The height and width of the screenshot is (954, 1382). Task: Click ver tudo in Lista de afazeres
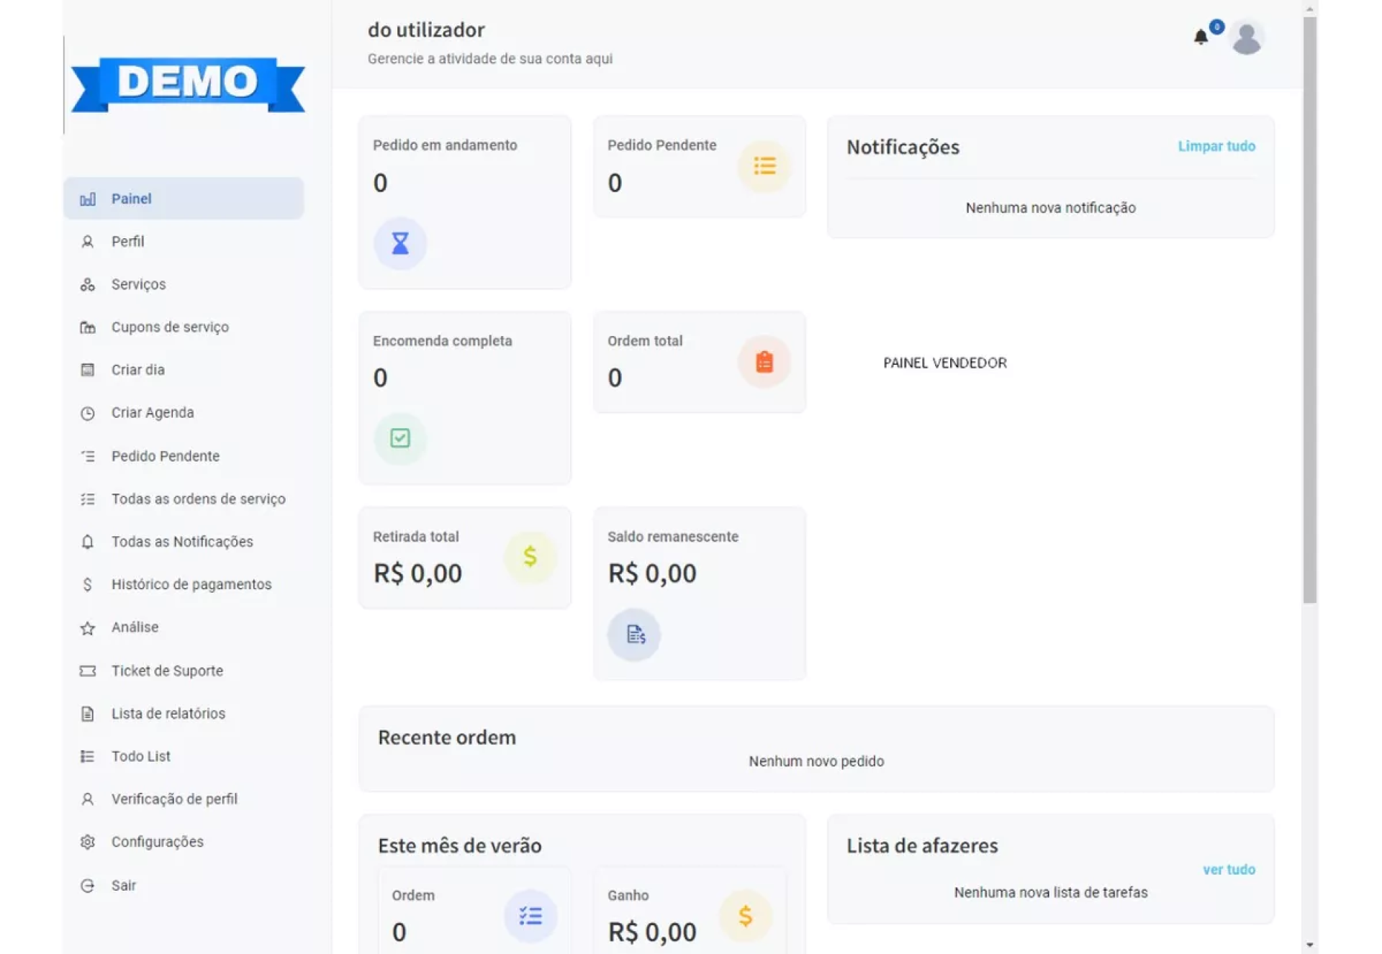[x=1228, y=869]
